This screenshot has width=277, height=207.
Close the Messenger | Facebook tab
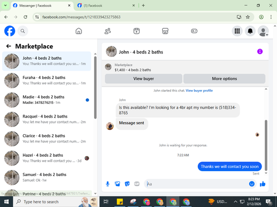tap(69, 6)
